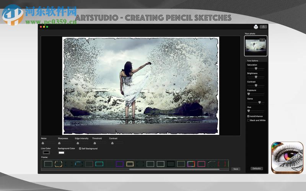The width and height of the screenshot is (306, 191).
Task: Uncheck the AutoEnhance checkbox
Action: [x=248, y=116]
